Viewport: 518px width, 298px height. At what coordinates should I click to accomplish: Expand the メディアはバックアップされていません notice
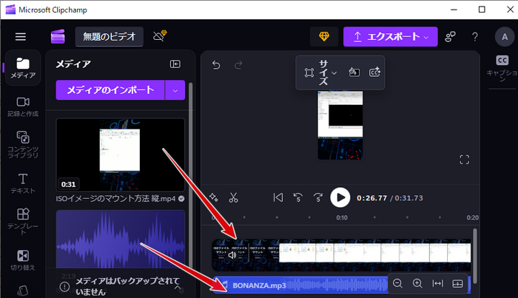pyautogui.click(x=178, y=288)
